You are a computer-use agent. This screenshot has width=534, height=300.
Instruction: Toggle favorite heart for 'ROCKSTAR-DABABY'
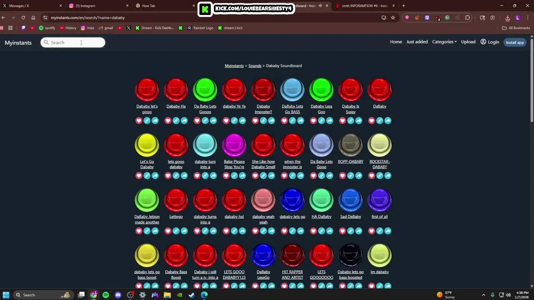click(372, 175)
